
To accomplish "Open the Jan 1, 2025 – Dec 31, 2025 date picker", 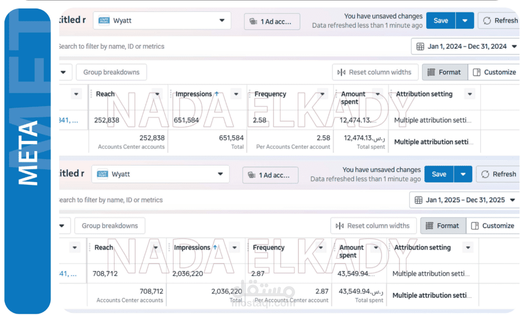I will coord(465,200).
